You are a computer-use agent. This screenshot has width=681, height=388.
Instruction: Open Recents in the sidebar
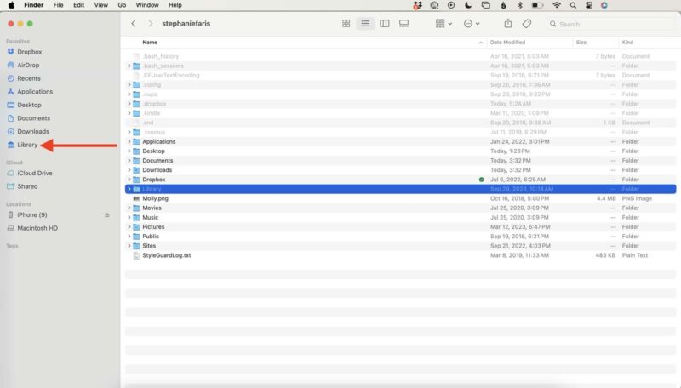pyautogui.click(x=29, y=78)
